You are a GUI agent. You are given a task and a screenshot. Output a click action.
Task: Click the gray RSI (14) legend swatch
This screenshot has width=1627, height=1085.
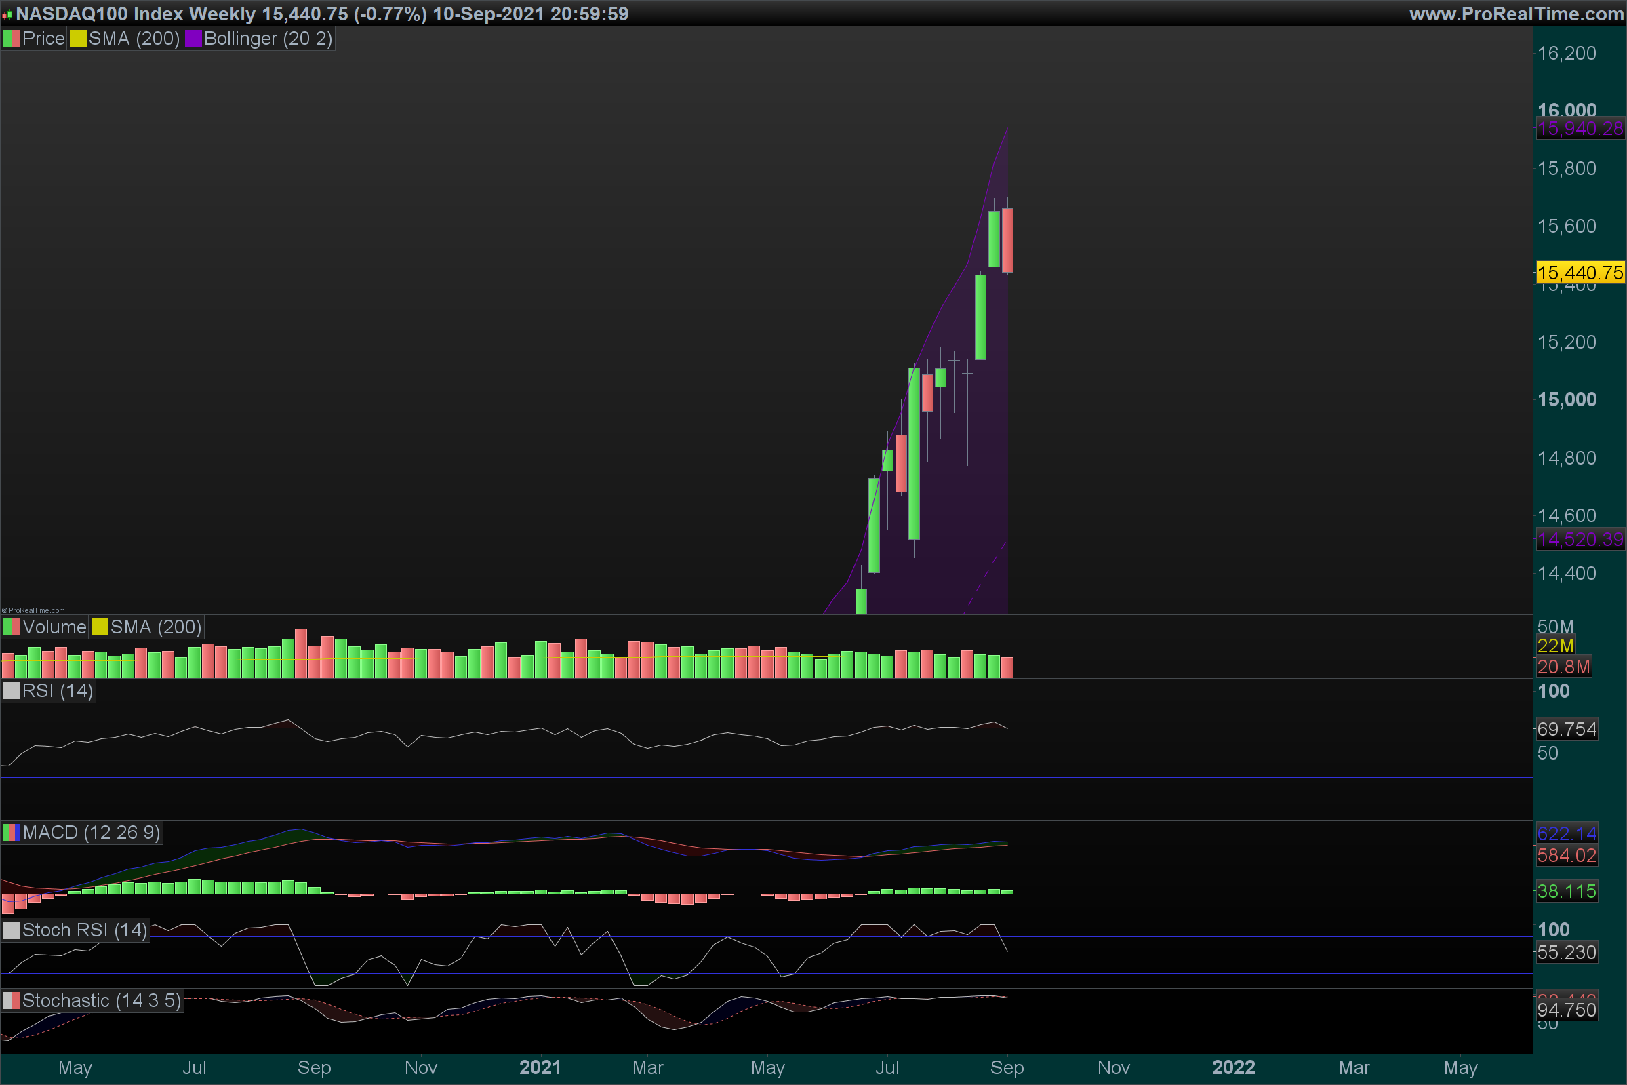click(12, 690)
